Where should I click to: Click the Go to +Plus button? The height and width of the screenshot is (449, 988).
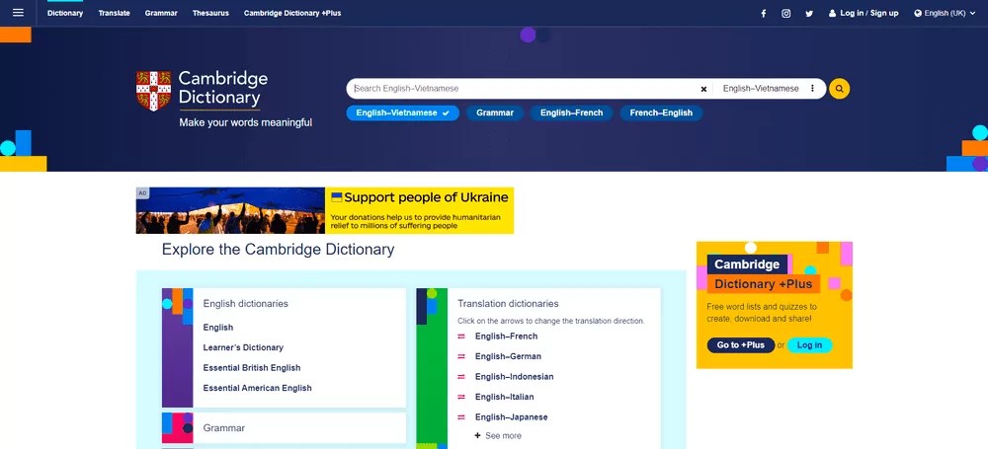point(740,345)
